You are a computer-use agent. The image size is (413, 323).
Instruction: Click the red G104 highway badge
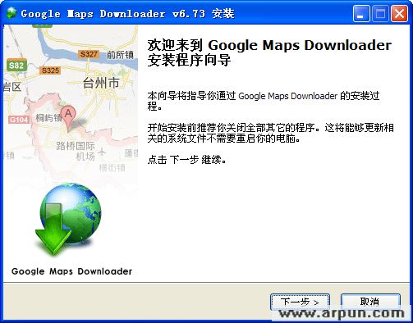(19, 120)
